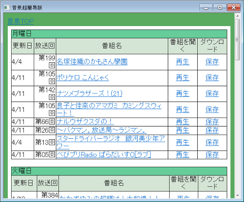Save 保存 for ナルウザクスダの！

[212, 121]
